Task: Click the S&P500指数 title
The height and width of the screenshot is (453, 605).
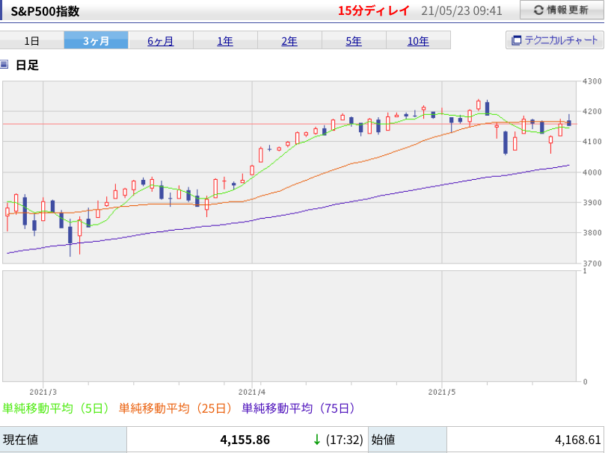Action: 45,10
